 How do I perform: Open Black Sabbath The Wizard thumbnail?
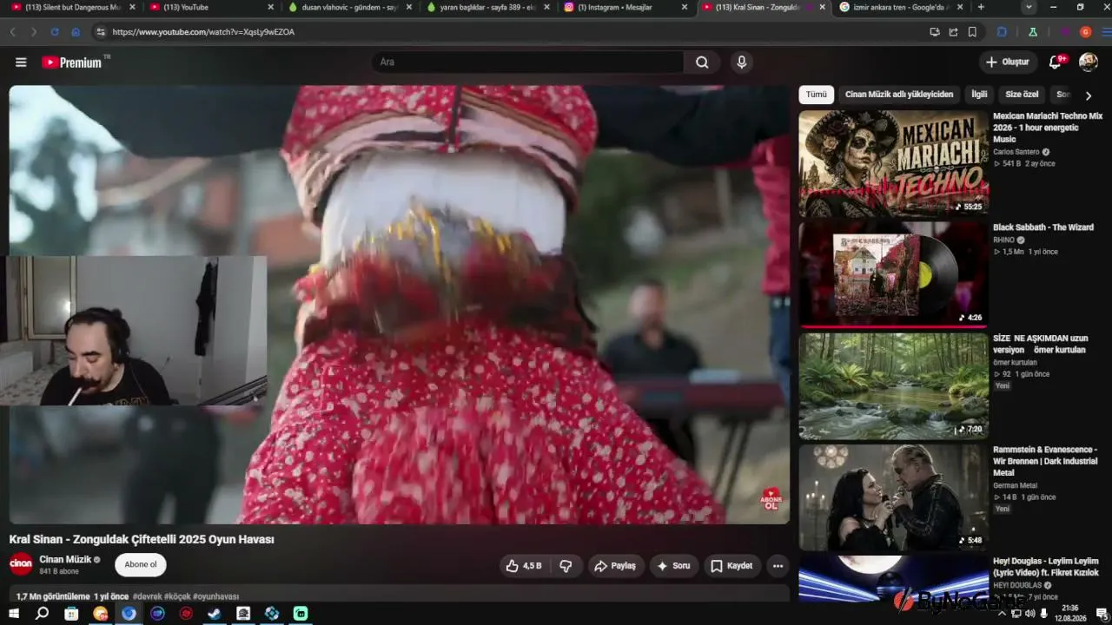pos(893,274)
